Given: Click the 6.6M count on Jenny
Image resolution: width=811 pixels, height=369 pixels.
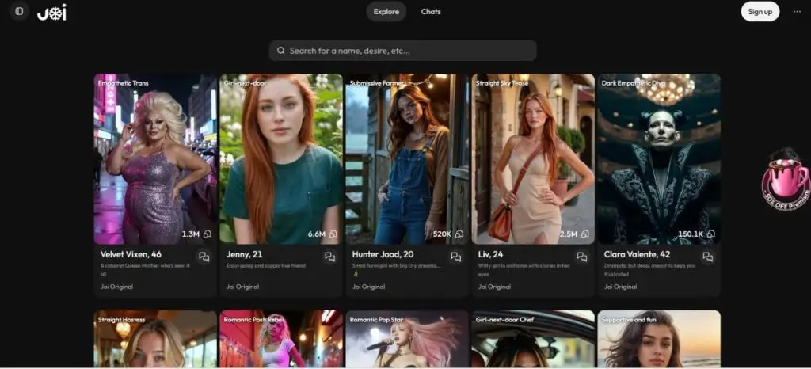Looking at the screenshot, I should (x=317, y=234).
